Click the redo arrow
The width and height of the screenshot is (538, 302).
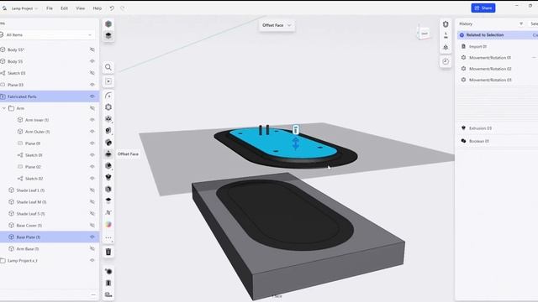click(123, 8)
